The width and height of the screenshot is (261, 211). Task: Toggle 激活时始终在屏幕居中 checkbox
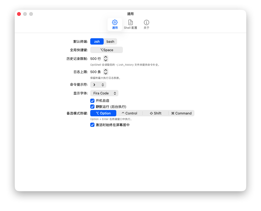tap(92, 125)
